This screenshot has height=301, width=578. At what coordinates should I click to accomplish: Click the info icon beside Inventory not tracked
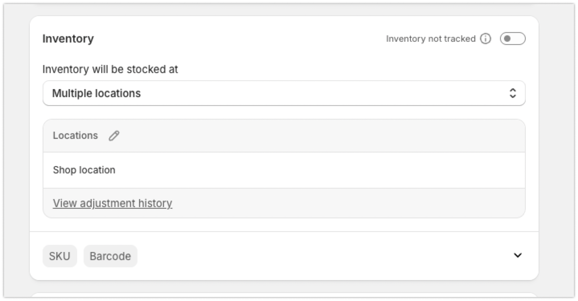click(x=486, y=39)
